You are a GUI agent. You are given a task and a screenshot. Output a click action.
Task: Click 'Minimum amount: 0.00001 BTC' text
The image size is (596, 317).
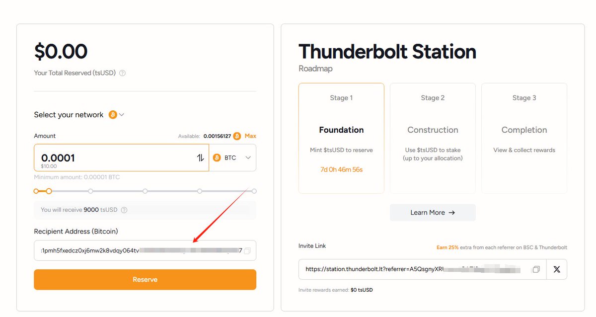tap(77, 177)
